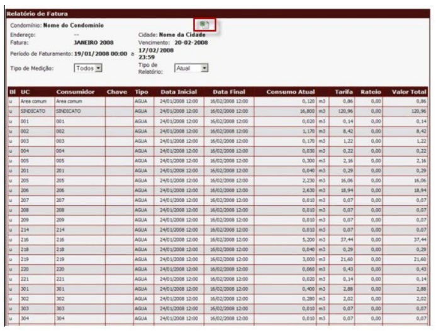Sort by the Valor Total header
This screenshot has height=331, width=436.
click(x=409, y=93)
